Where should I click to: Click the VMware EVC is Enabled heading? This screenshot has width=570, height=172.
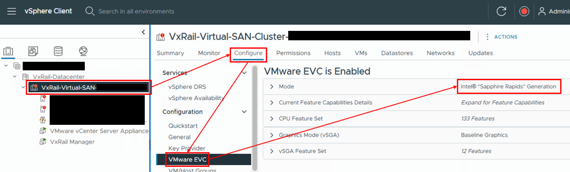pos(317,71)
